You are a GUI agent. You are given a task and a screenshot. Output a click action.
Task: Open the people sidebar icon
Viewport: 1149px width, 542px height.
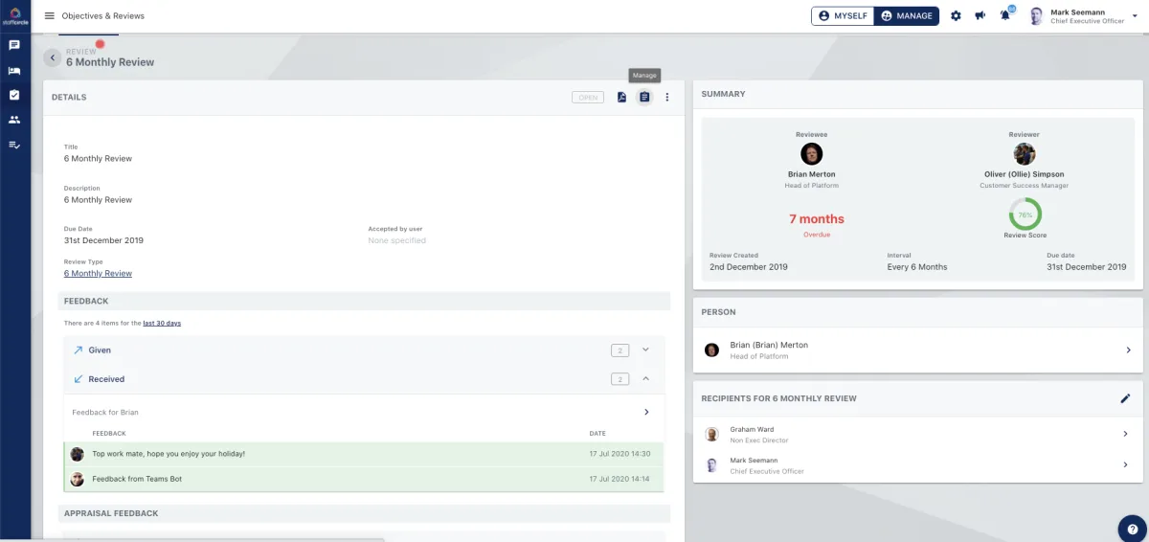point(14,120)
